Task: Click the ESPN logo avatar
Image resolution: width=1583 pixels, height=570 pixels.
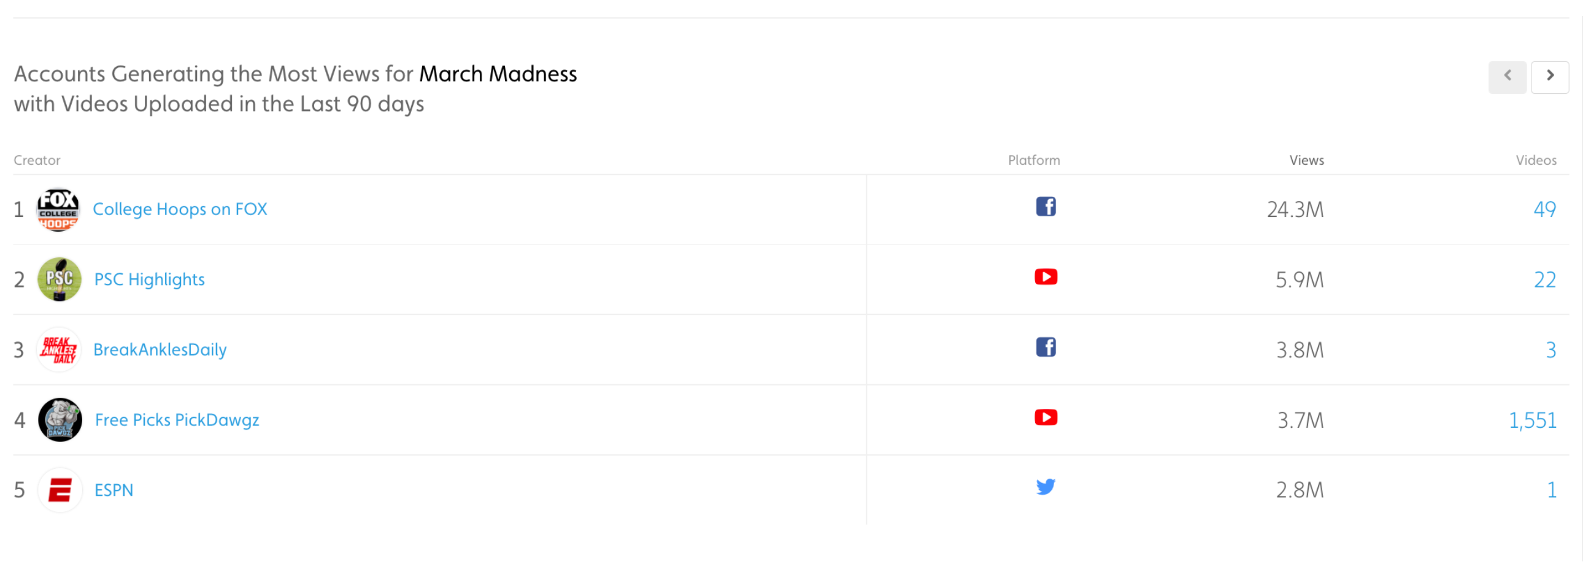Action: click(x=60, y=490)
